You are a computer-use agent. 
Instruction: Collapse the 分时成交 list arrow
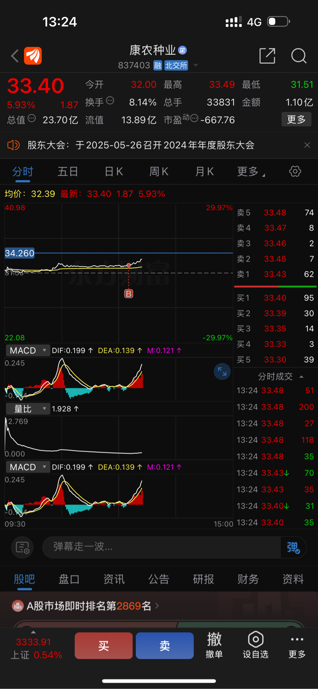[301, 377]
